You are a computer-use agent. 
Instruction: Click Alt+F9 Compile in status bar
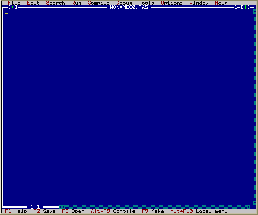tap(113, 211)
